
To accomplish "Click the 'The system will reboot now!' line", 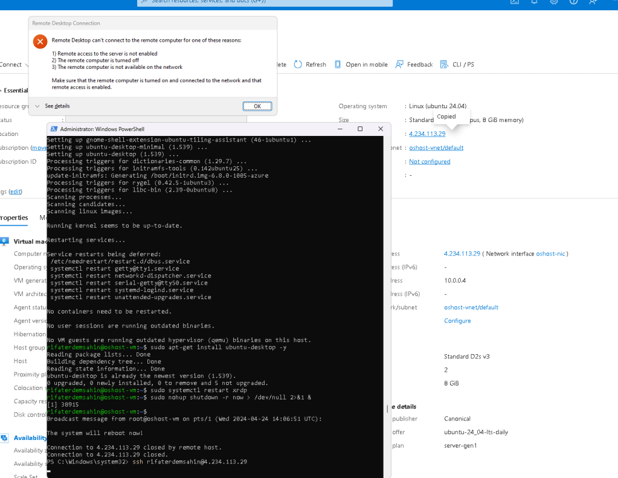I will (x=95, y=433).
